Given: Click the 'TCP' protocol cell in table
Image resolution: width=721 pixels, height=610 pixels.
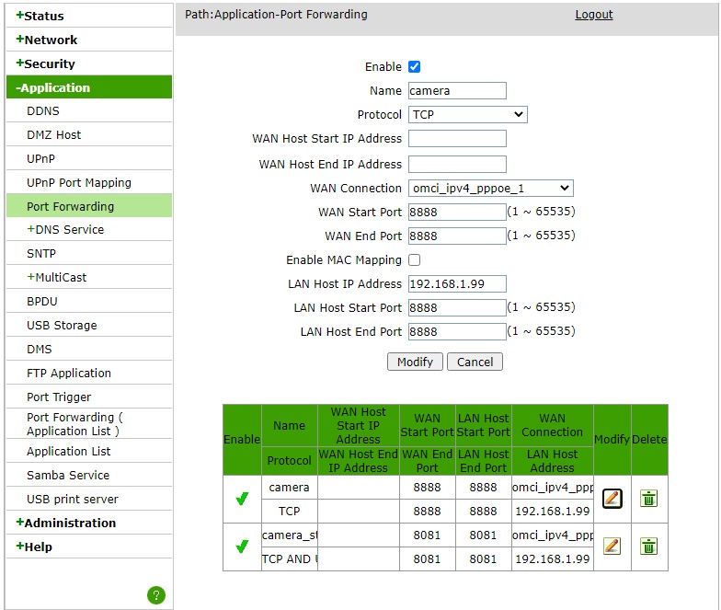Looking at the screenshot, I should 289,512.
